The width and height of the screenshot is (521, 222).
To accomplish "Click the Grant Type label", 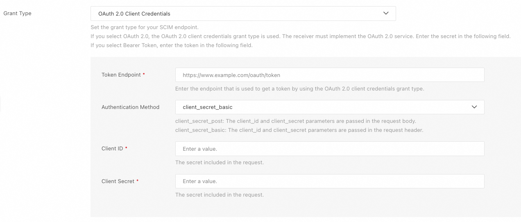I will pos(18,14).
